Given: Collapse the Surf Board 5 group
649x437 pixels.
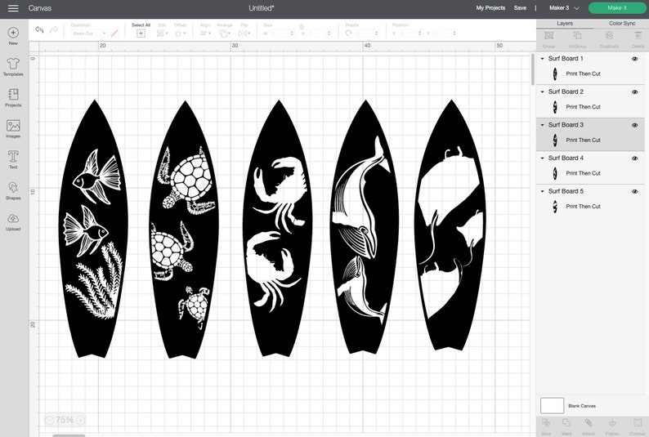Looking at the screenshot, I should click(542, 191).
